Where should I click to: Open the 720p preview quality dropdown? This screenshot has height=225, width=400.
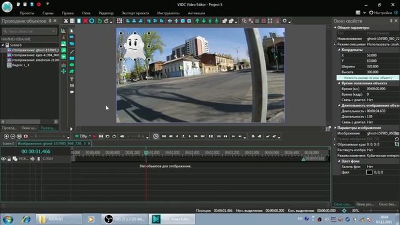click(x=90, y=136)
